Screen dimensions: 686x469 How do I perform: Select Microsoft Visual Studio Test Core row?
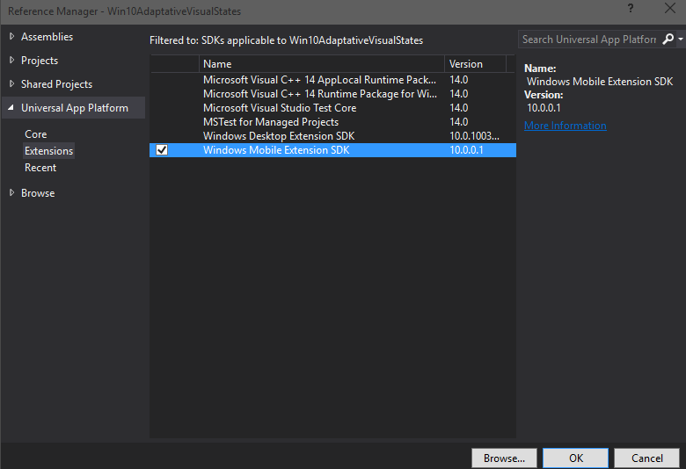(332, 108)
